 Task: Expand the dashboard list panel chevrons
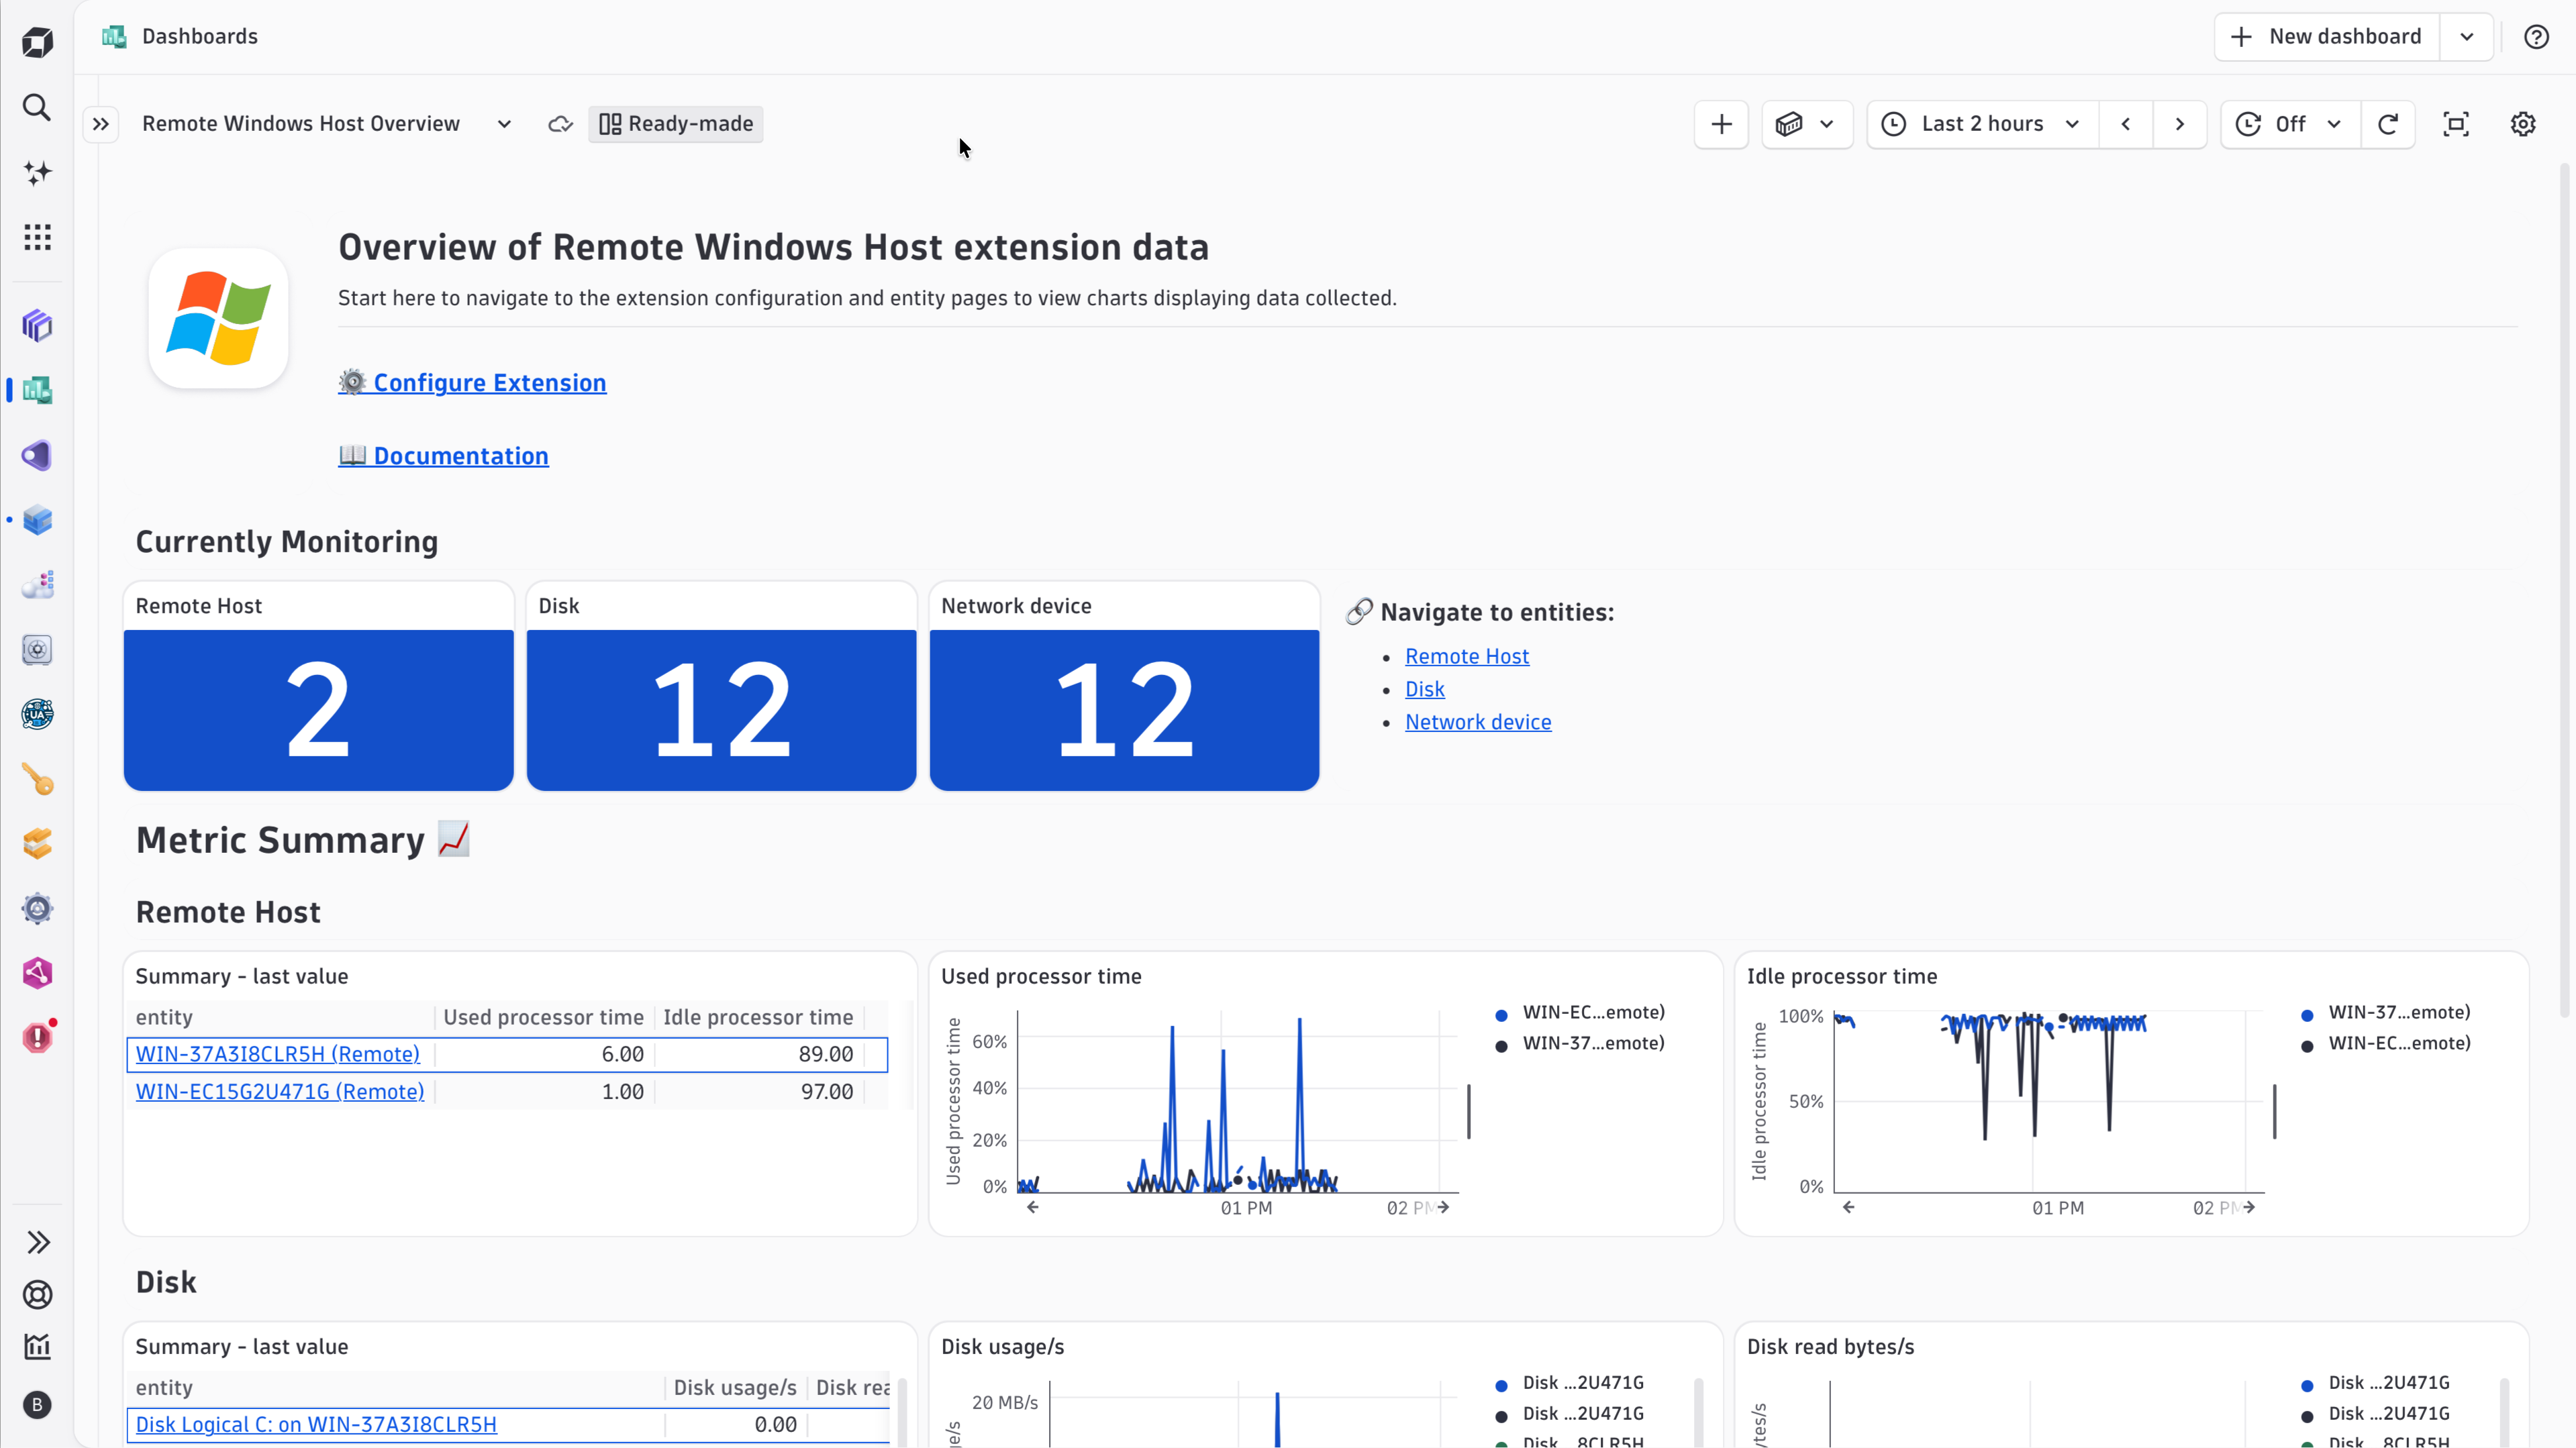101,124
